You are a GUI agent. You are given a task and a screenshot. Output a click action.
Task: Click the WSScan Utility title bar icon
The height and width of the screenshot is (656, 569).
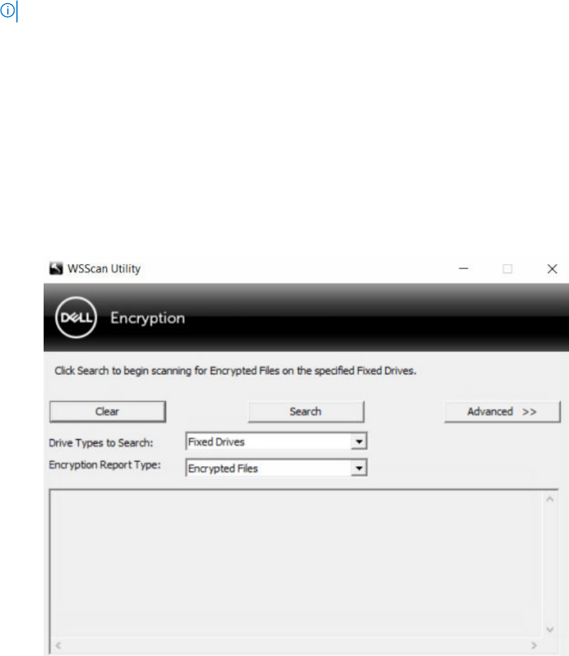click(56, 268)
